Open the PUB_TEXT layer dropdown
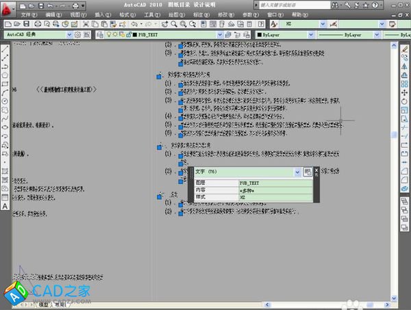The image size is (411, 310). 219,34
